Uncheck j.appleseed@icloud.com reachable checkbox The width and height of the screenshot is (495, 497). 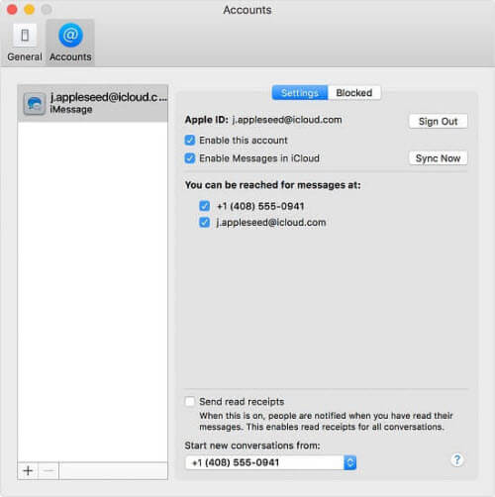click(x=204, y=223)
